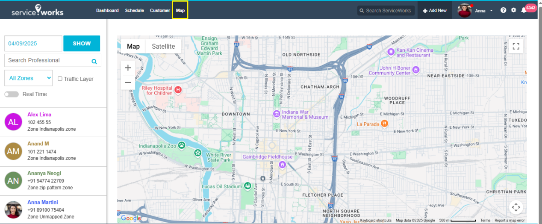This screenshot has width=542, height=224.
Task: Open map camera controls icon
Action: coord(516,207)
